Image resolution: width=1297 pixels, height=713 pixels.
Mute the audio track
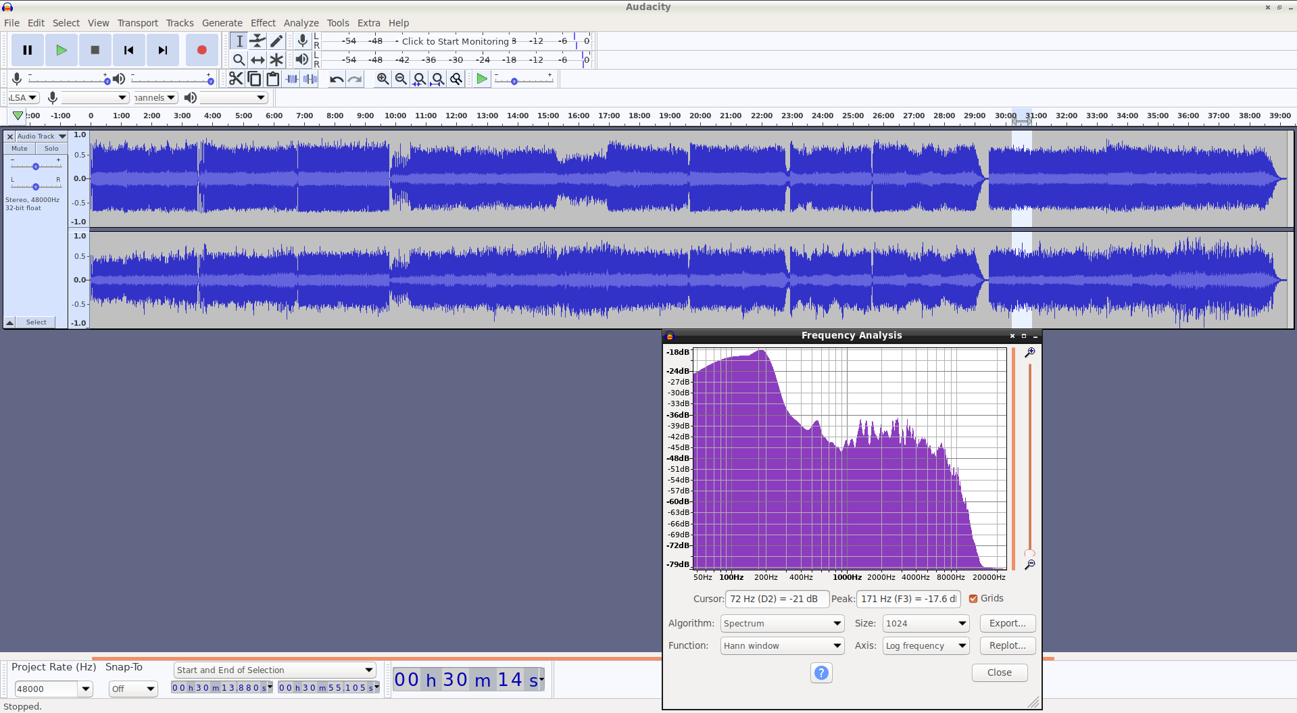pyautogui.click(x=20, y=149)
